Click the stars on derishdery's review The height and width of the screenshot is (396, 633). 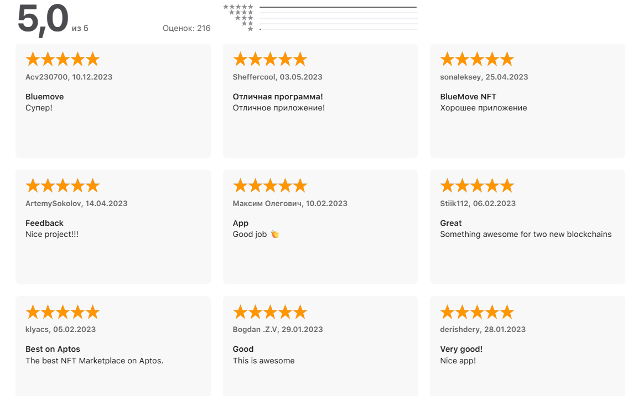pyautogui.click(x=477, y=312)
